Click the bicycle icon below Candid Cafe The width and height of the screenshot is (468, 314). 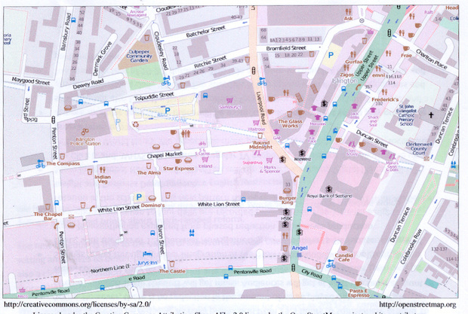(x=331, y=264)
